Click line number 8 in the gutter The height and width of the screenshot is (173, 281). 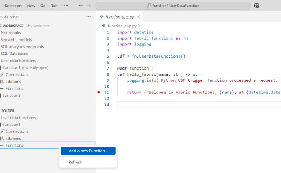pyautogui.click(x=108, y=74)
